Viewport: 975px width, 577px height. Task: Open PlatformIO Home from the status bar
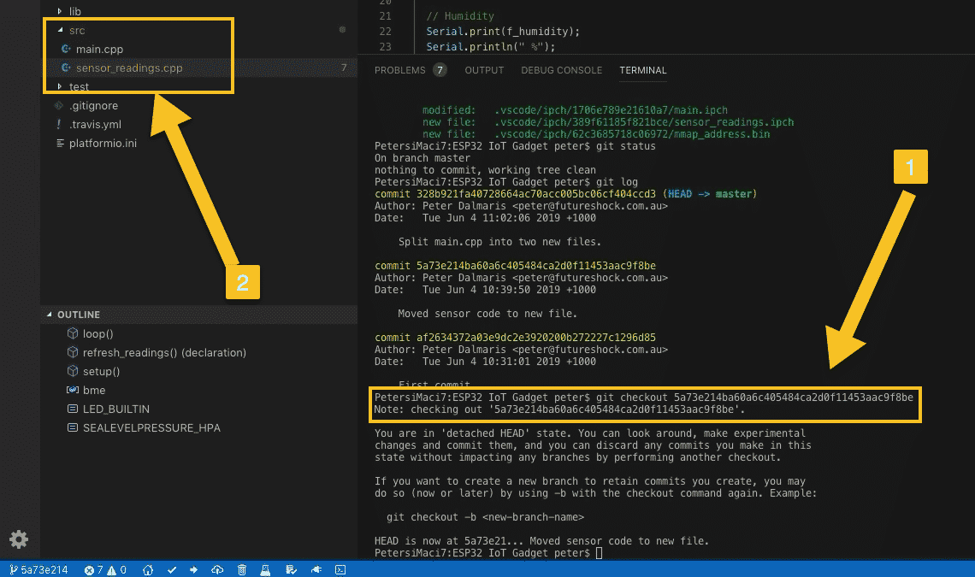click(148, 569)
